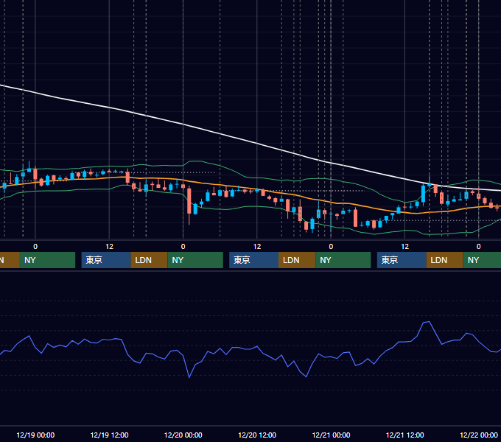Click the 12 hour marker above 12/19 12:00
Image resolution: width=501 pixels, height=442 pixels.
point(109,247)
